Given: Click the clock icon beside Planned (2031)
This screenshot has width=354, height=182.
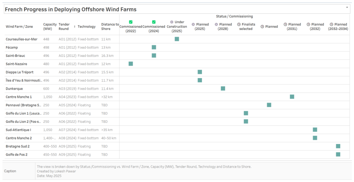Looking at the screenshot, I should [285, 24].
